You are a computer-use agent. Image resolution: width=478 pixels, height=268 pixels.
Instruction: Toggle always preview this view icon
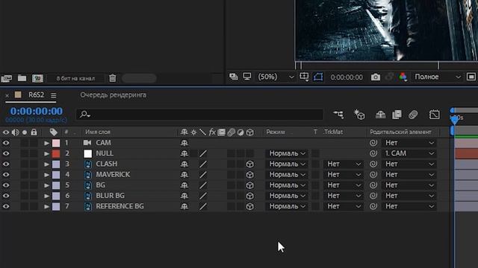click(234, 77)
